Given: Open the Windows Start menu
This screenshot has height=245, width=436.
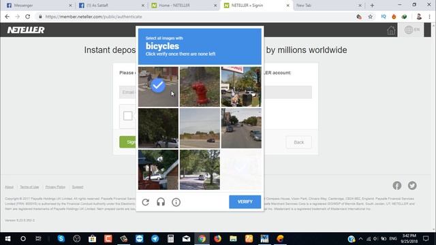Looking at the screenshot, I should click(x=7, y=239).
